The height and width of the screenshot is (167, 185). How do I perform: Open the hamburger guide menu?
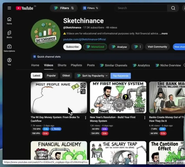click(x=9, y=8)
